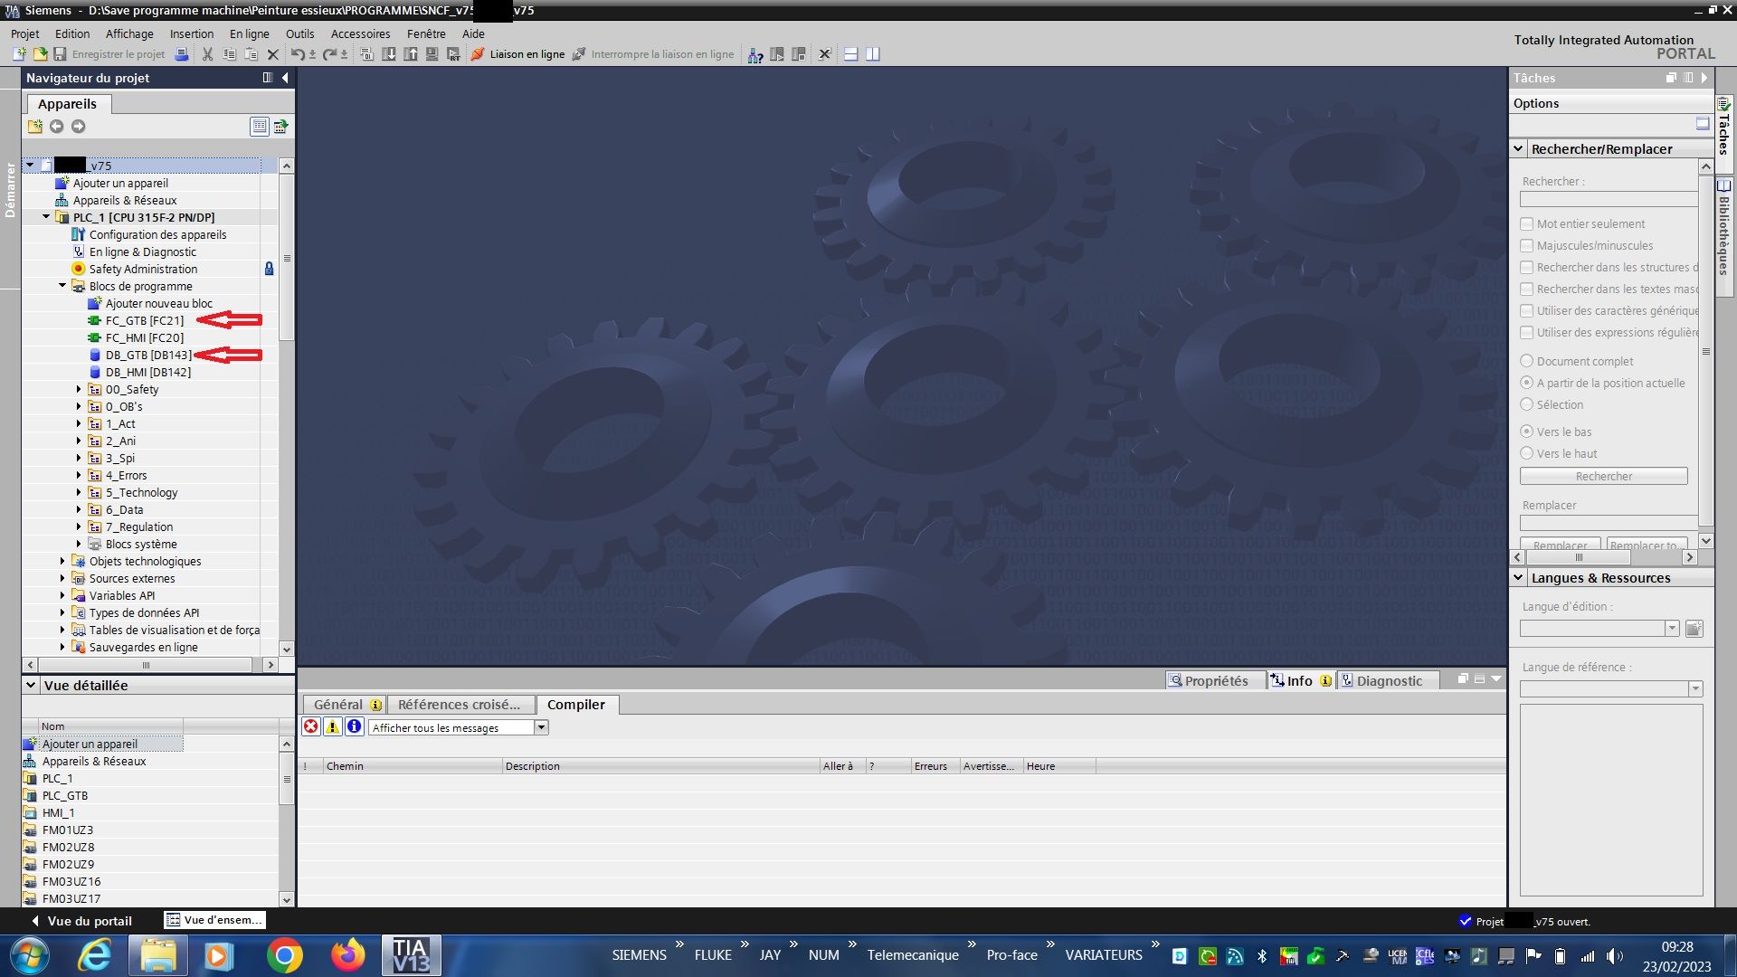Click the Liaison en ligne toolbar button
Image resolution: width=1737 pixels, height=977 pixels.
tap(518, 54)
